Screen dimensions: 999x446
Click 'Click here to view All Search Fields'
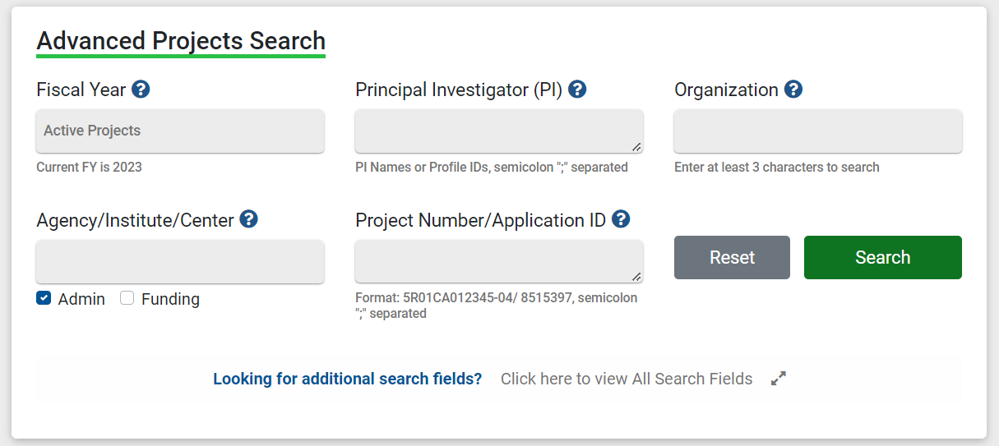click(x=626, y=379)
